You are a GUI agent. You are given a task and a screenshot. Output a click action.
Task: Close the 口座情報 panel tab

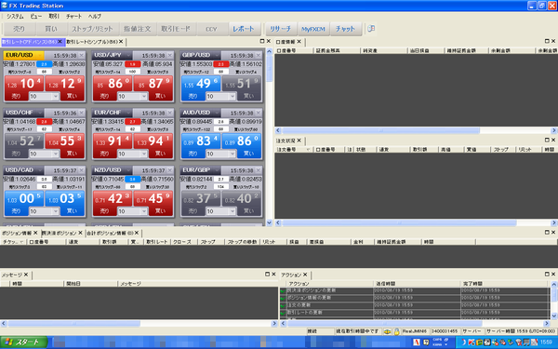299,42
